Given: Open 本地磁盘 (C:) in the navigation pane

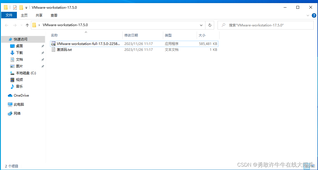Looking at the screenshot, I should click(26, 73).
